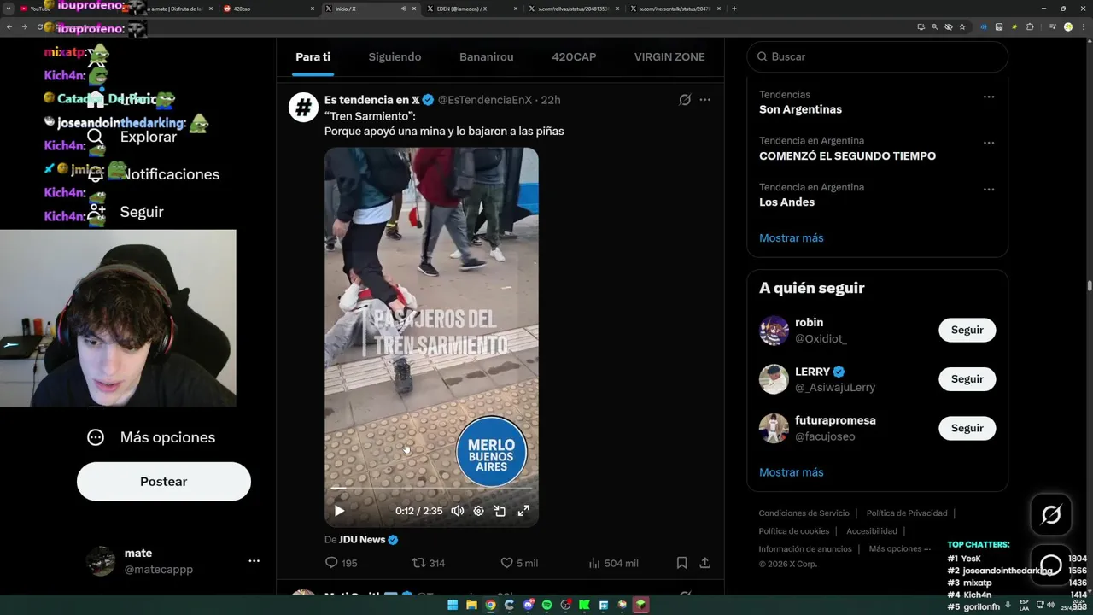The height and width of the screenshot is (615, 1093).
Task: Open the Explorar sidebar item
Action: coord(132,137)
